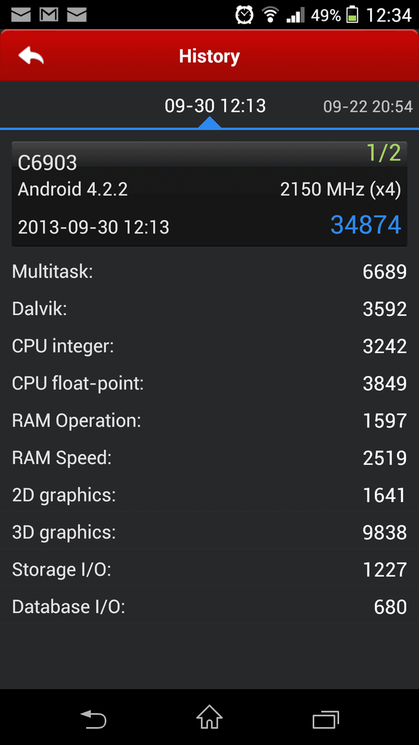419x745 pixels.
Task: Open the Gmail notification icon
Action: tap(49, 14)
